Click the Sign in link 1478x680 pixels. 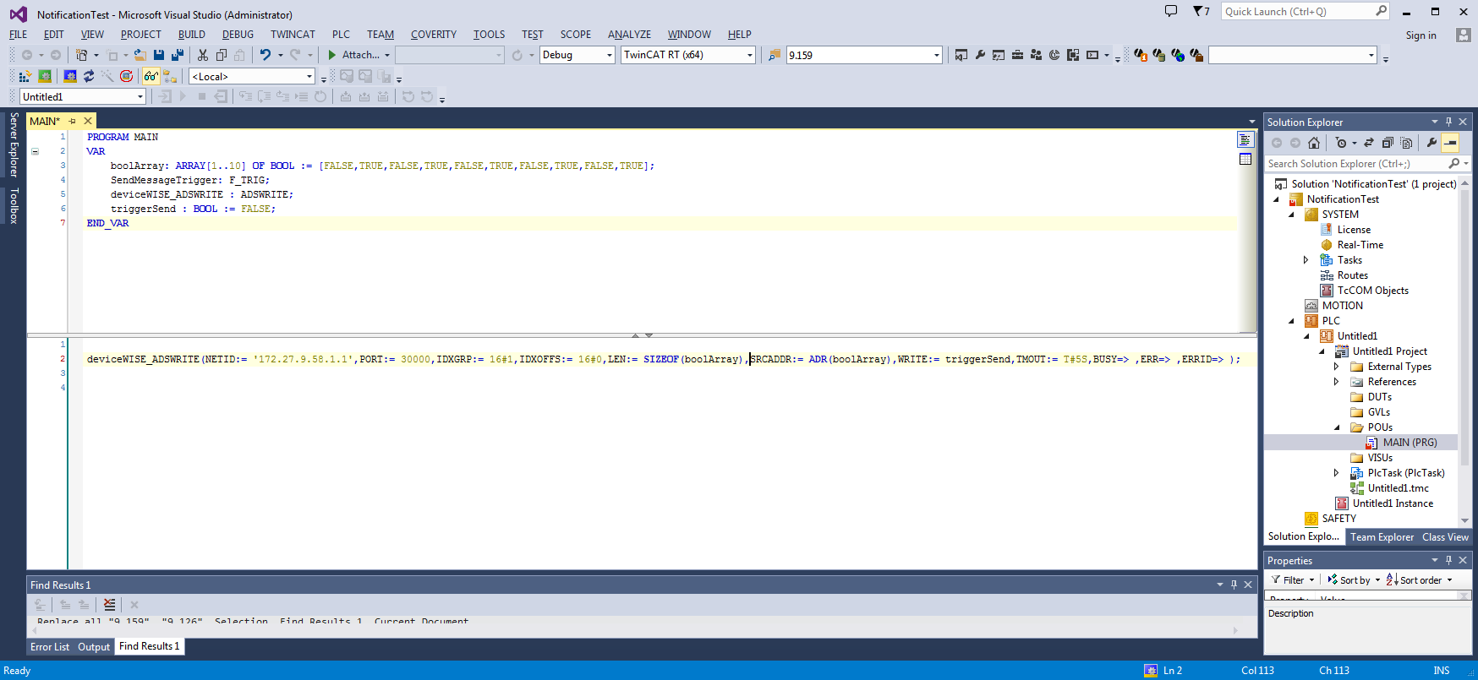coord(1421,35)
